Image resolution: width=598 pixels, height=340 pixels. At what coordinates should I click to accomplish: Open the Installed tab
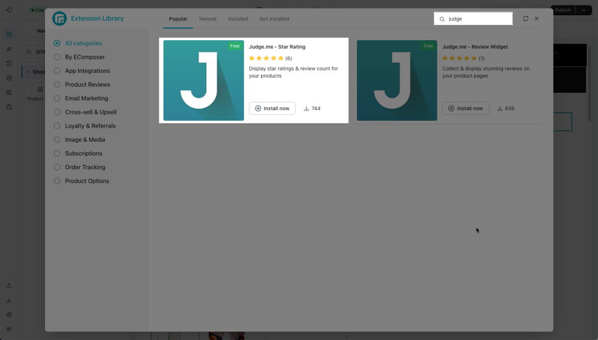click(x=238, y=19)
